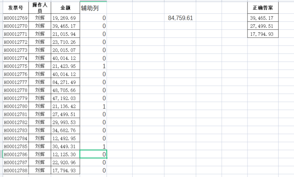Screen dimensions: 294x177
Task: Select 刘辉 operator cell in row H00012787
Action: tap(40, 162)
